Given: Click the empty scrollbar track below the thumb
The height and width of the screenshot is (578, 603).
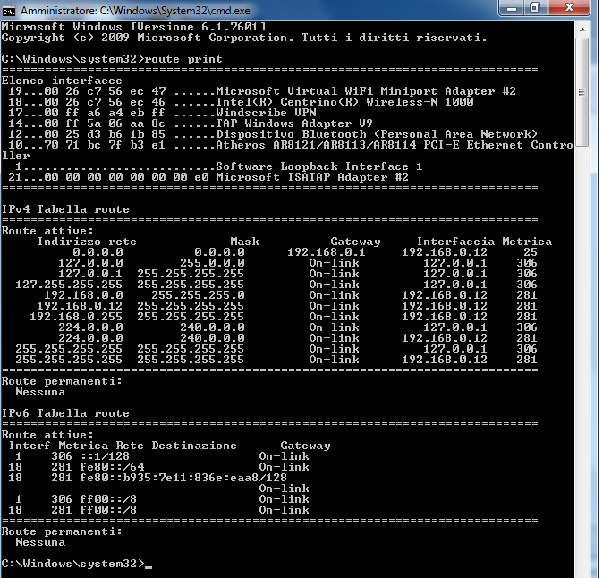Looking at the screenshot, I should click(x=582, y=358).
